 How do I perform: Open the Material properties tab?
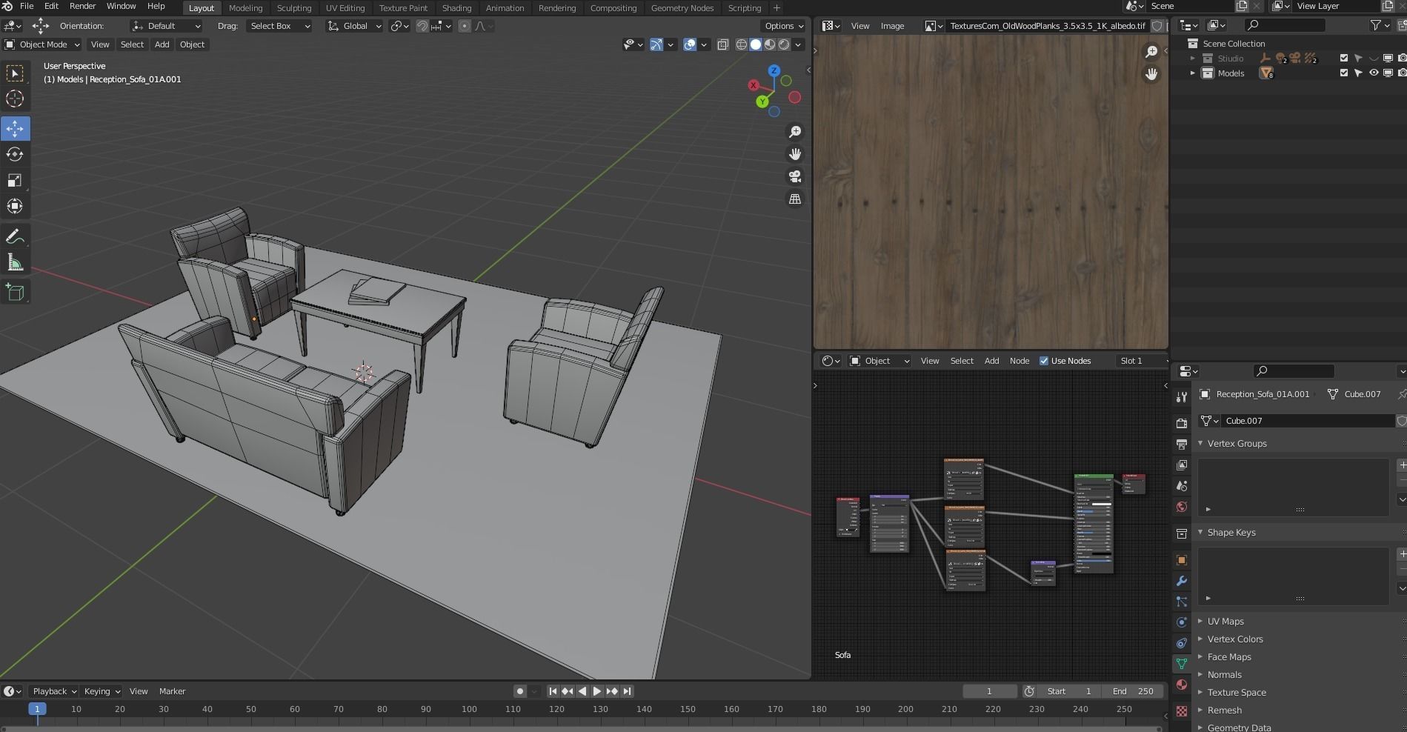(1182, 685)
